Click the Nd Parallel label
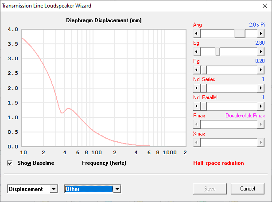The height and width of the screenshot is (202, 272). (205, 97)
